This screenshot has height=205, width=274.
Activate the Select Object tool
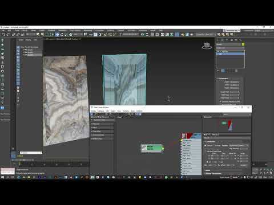[x=38, y=35]
